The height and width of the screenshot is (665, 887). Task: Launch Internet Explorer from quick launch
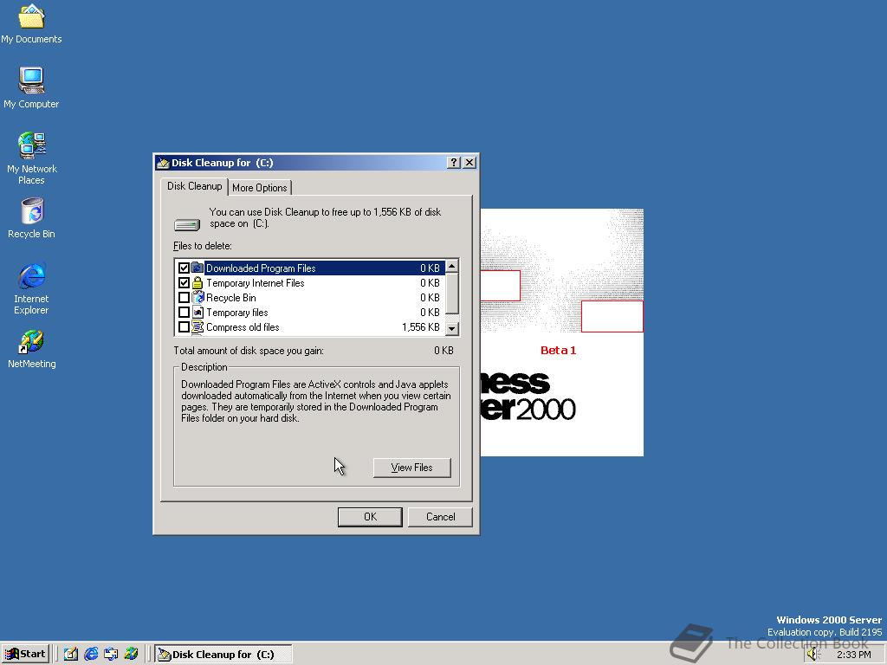click(x=90, y=654)
